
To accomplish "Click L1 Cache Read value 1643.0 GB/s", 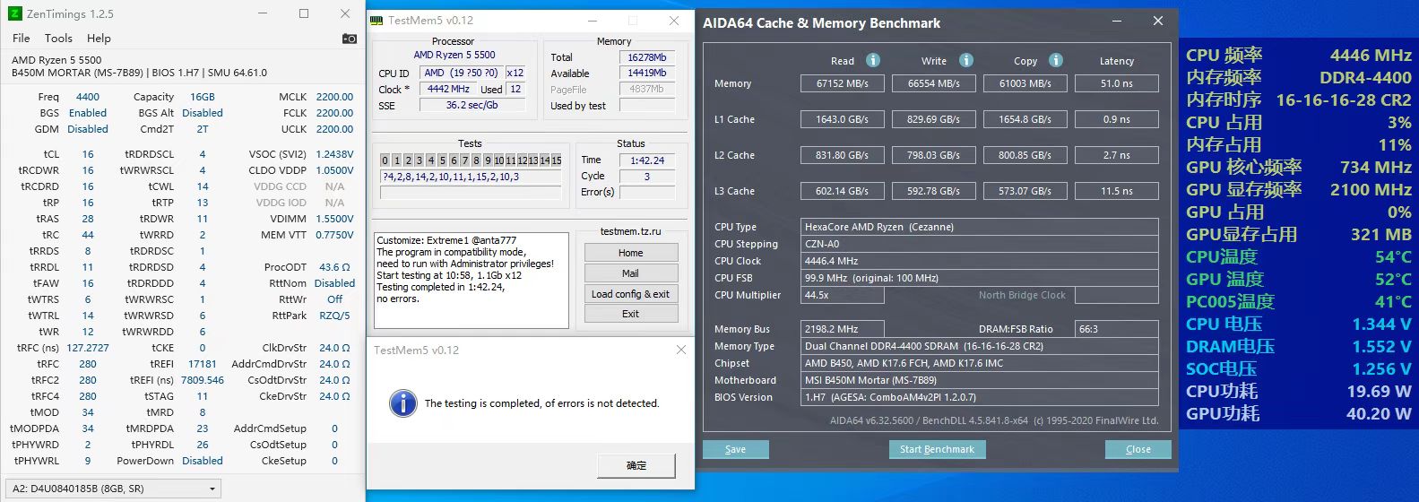I will tap(843, 119).
